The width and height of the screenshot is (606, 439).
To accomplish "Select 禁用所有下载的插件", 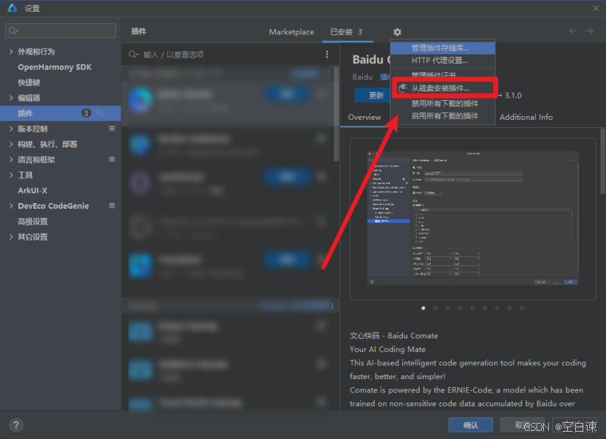I will click(442, 104).
